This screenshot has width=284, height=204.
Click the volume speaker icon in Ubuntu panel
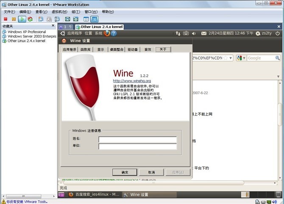[x=194, y=33]
